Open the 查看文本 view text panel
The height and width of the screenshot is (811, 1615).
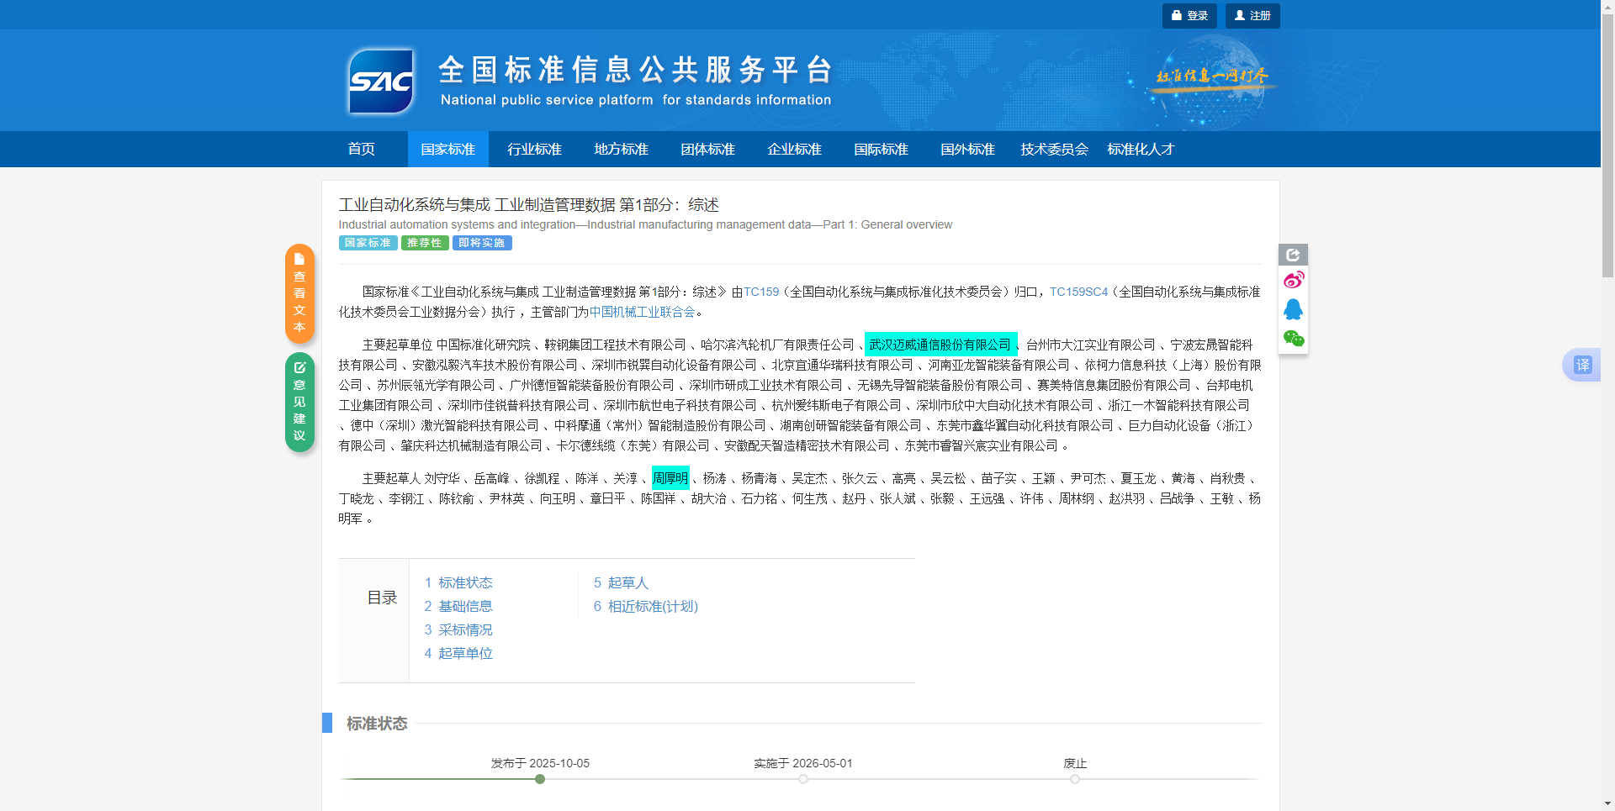click(299, 293)
